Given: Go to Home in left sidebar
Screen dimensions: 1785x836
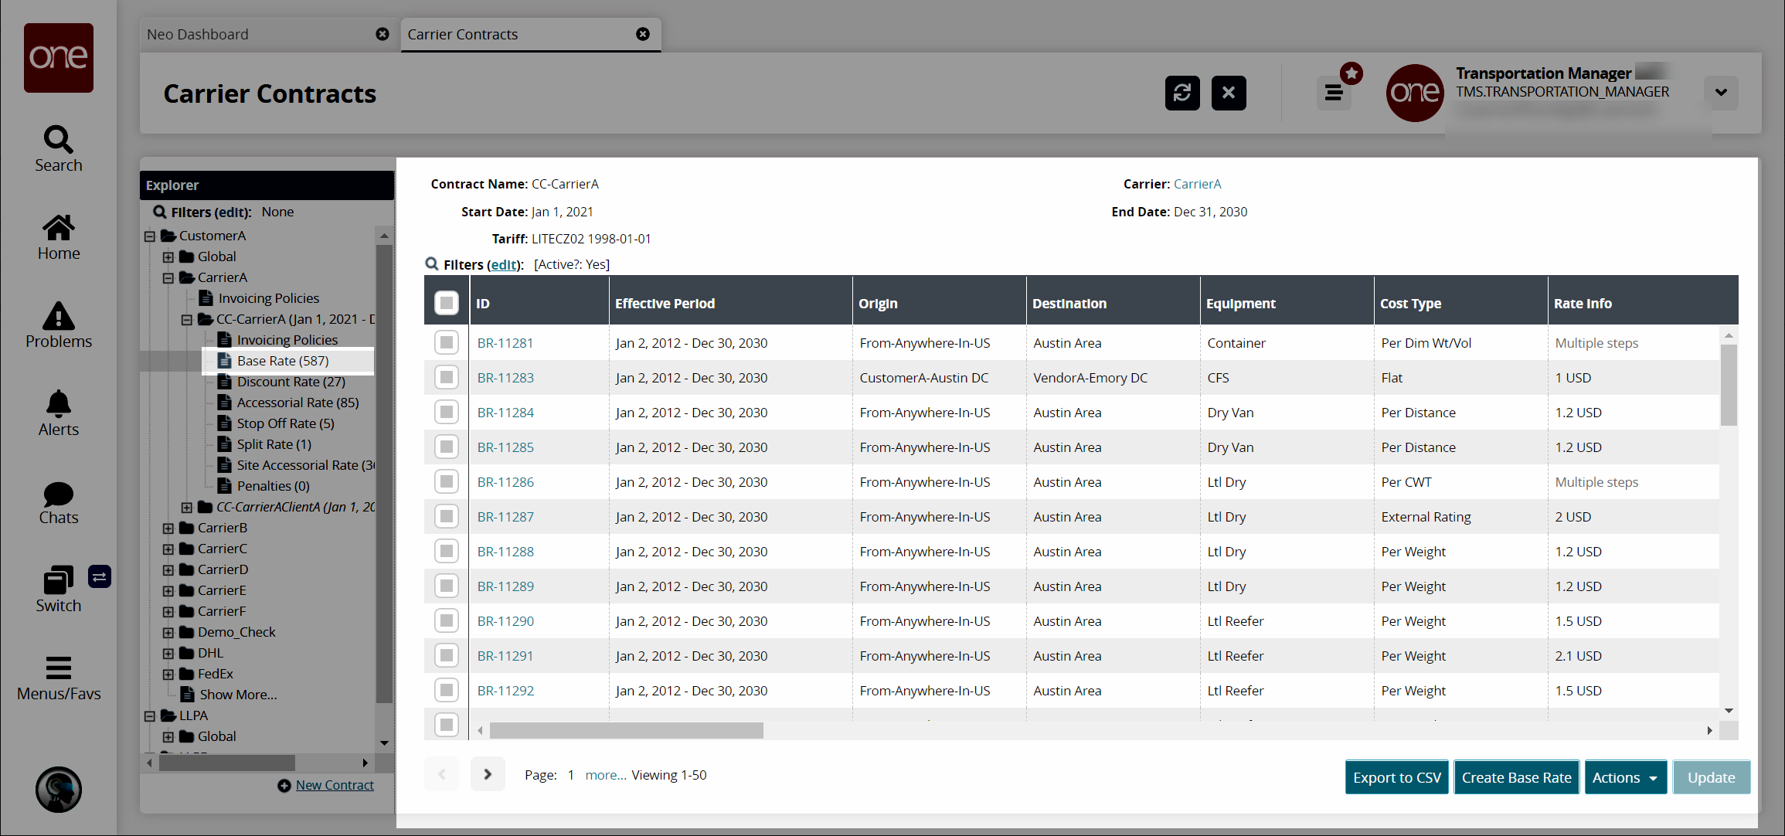Looking at the screenshot, I should 58,237.
